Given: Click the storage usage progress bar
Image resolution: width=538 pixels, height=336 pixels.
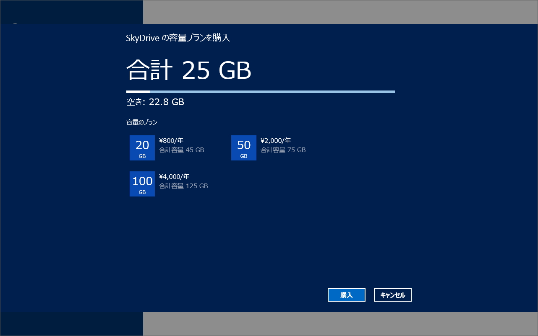Looking at the screenshot, I should coord(260,91).
